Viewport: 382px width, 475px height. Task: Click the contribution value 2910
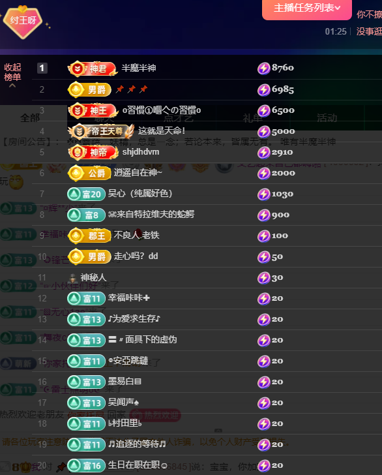pos(282,153)
